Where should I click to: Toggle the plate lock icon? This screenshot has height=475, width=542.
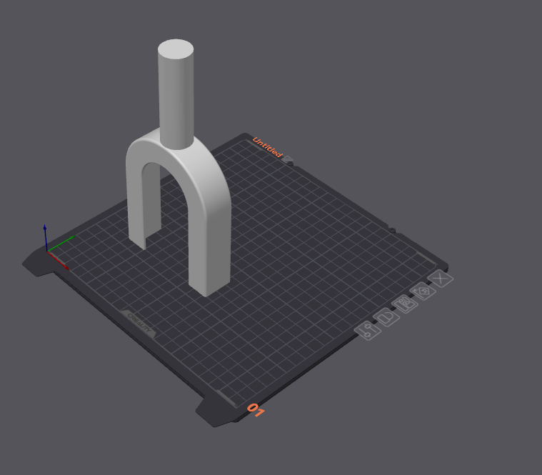tap(387, 316)
